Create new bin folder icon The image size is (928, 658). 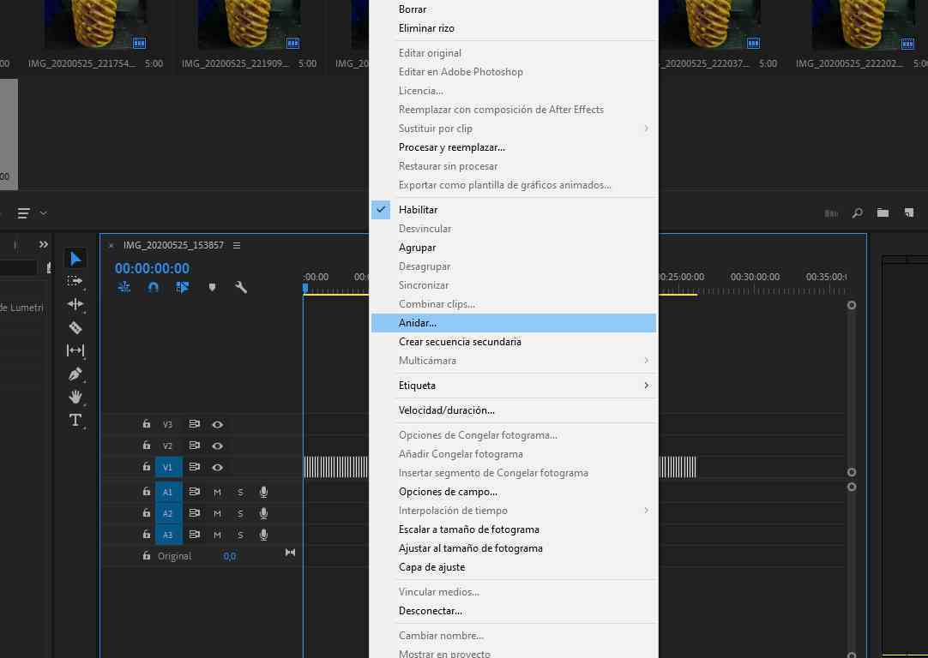(883, 212)
